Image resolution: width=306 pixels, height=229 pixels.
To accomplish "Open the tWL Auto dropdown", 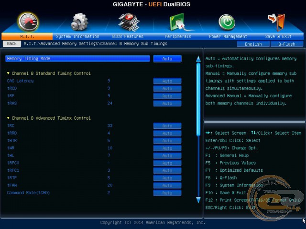I will [x=167, y=156].
